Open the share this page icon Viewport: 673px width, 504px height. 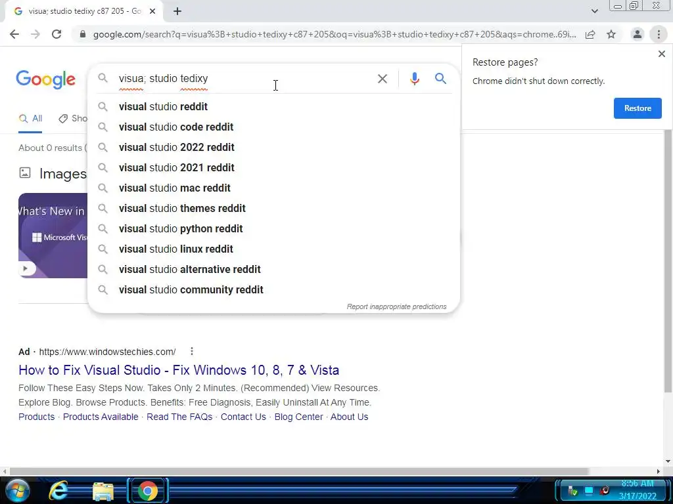click(x=590, y=34)
